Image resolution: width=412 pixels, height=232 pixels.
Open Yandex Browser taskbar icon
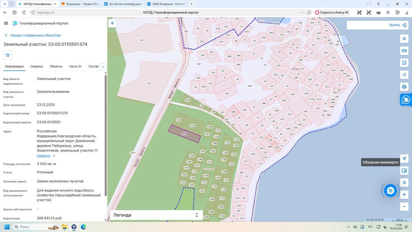(x=74, y=227)
